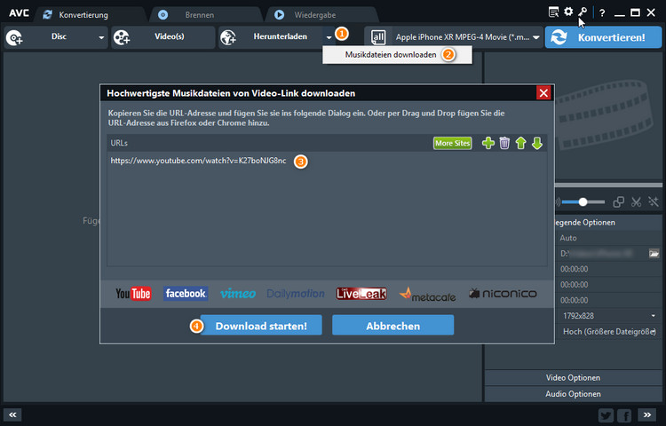Click the Facebook icon in bottom bar
The height and width of the screenshot is (426, 666).
pyautogui.click(x=624, y=415)
